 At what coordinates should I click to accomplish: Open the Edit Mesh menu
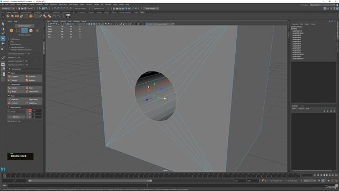coord(53,4)
